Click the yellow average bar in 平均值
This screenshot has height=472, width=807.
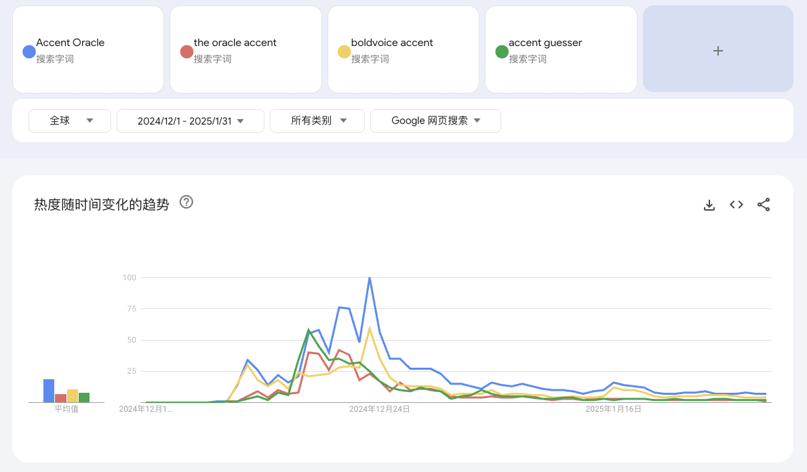(x=73, y=396)
